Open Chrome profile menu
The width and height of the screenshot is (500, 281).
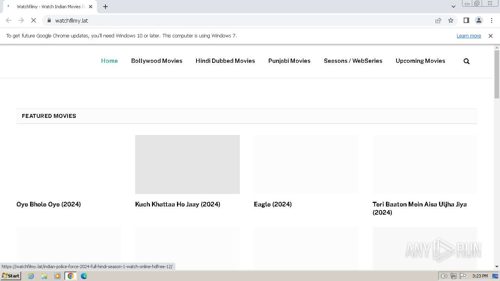click(x=479, y=20)
